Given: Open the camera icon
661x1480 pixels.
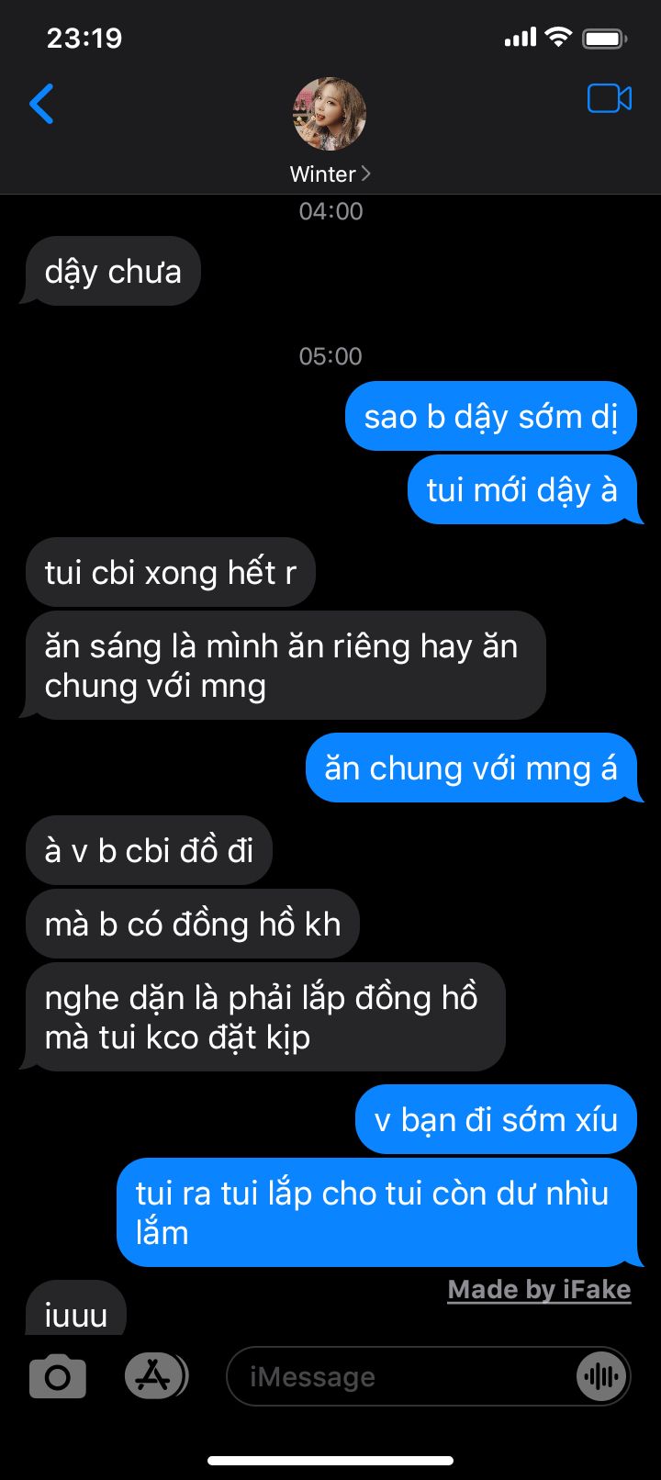Looking at the screenshot, I should click(58, 1376).
